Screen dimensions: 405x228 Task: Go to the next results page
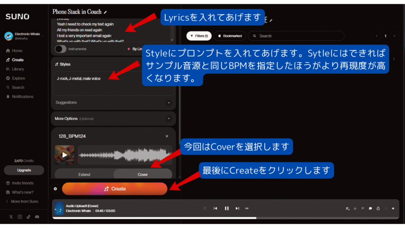point(394,36)
